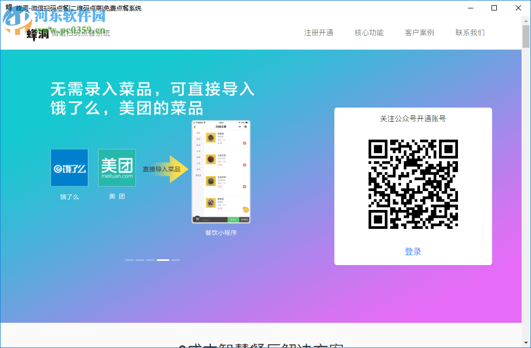Click the active elongated carousel indicator
531x348 pixels.
(x=163, y=260)
